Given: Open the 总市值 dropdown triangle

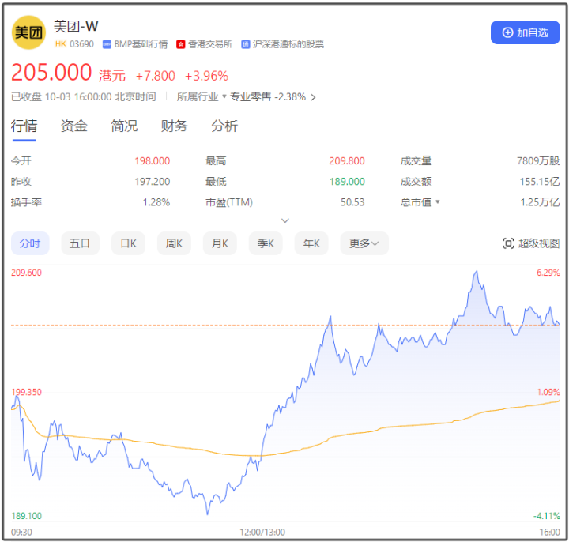Looking at the screenshot, I should (438, 201).
